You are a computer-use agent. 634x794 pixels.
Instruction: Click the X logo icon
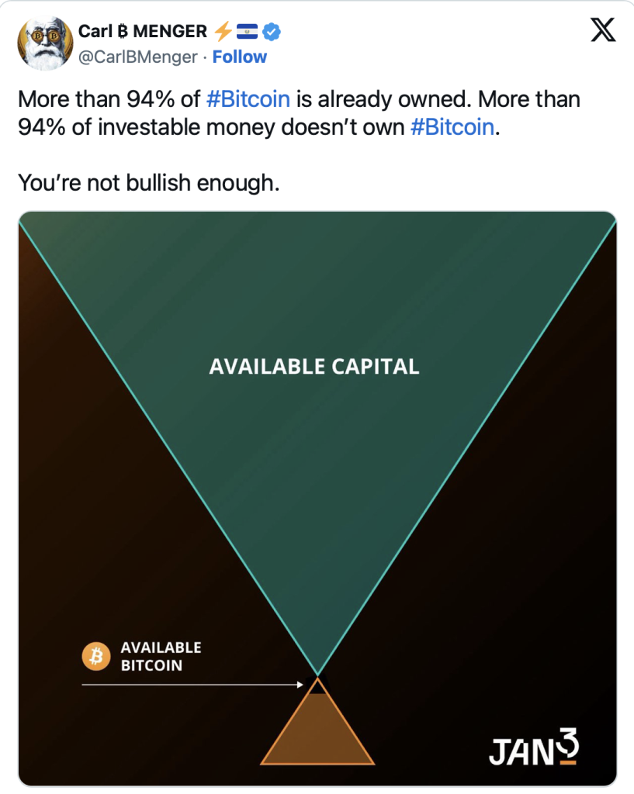[603, 30]
